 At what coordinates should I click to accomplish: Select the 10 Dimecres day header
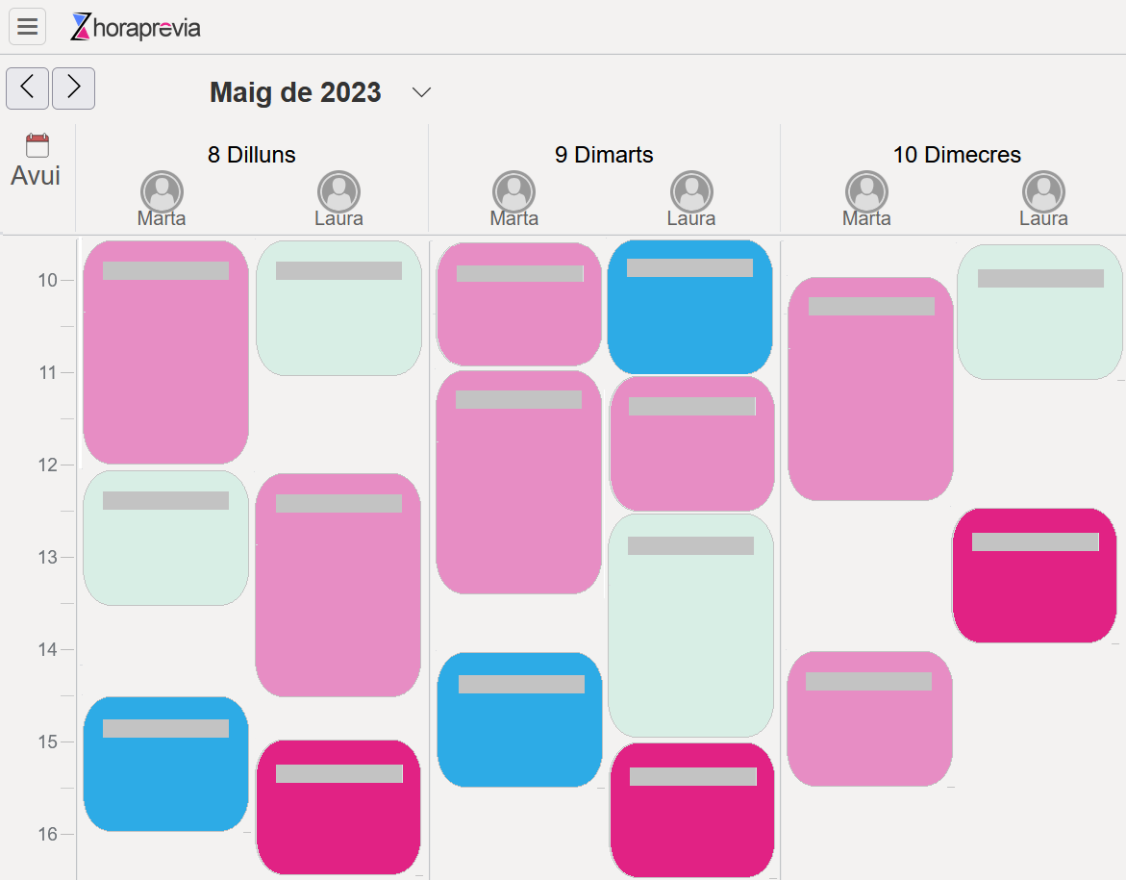point(957,155)
